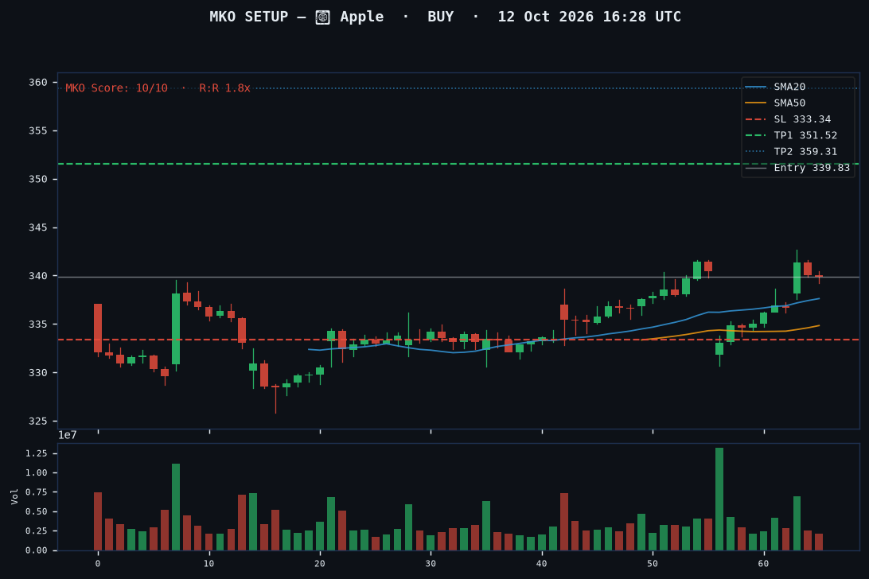869x579 pixels.
Task: Click the 355 price axis label
Action: (x=38, y=130)
